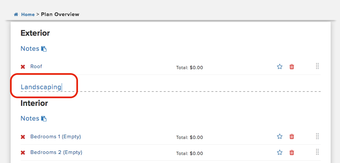This screenshot has width=340, height=163.
Task: Delete Roof with the trash icon
Action: (292, 67)
